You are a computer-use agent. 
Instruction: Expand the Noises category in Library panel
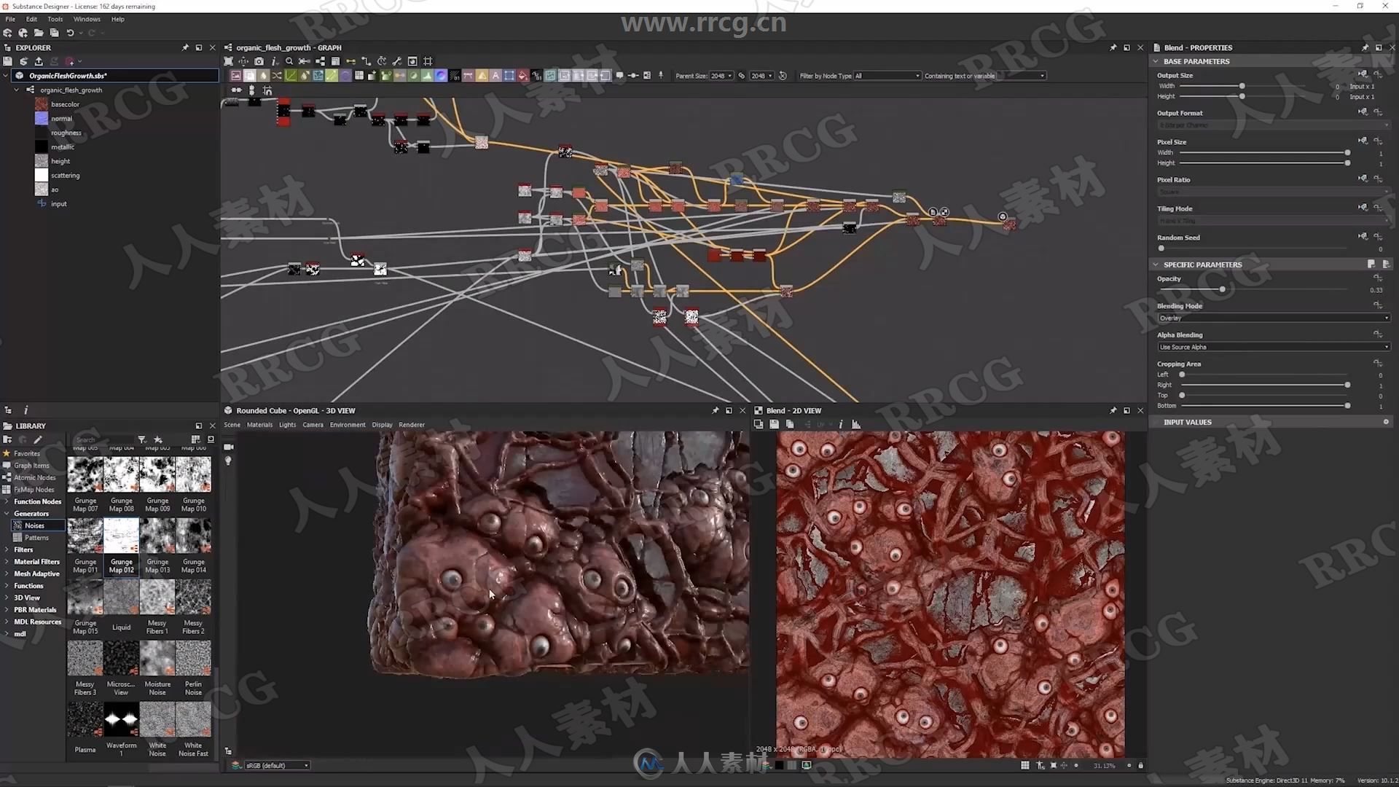34,525
